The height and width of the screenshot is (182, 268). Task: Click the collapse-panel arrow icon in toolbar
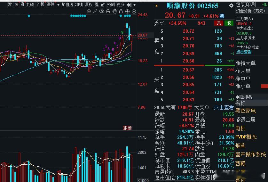tap(129, 5)
